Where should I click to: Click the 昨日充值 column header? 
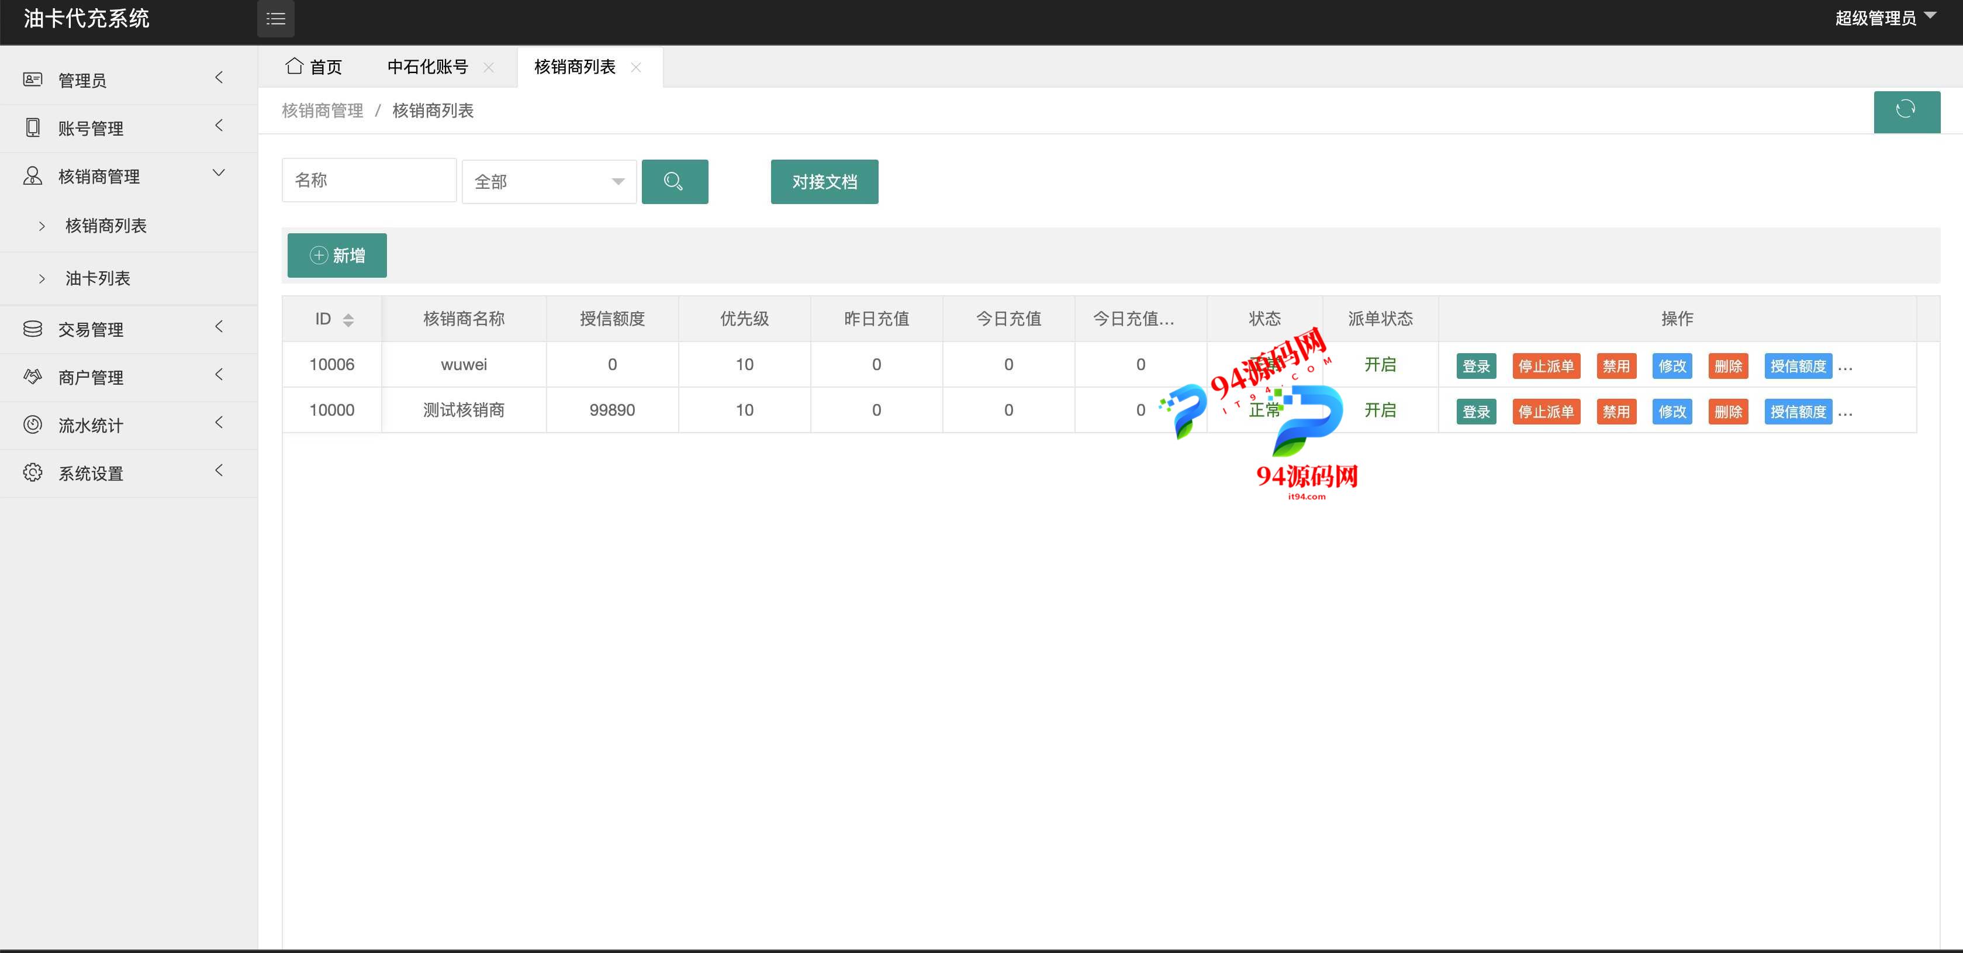[x=876, y=319]
